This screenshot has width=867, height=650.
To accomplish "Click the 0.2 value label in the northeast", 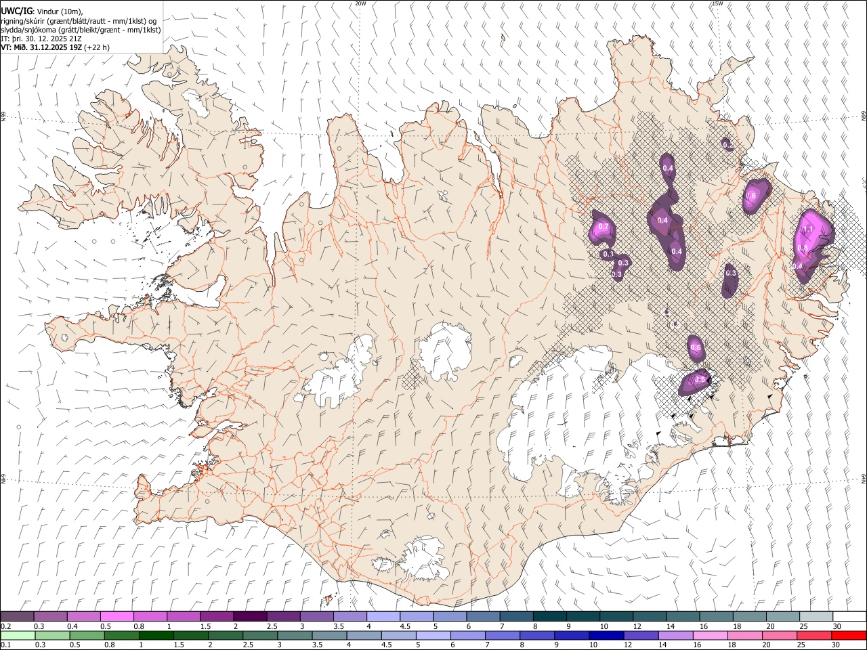I will coord(728,145).
